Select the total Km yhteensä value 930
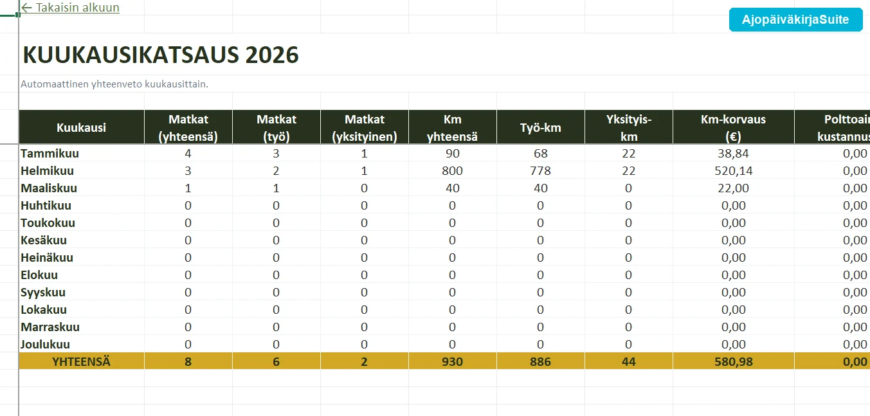870x416 pixels. (453, 362)
